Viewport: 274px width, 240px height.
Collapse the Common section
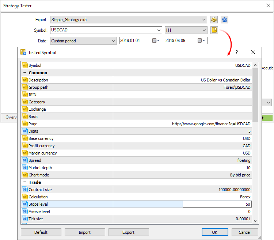tap(24, 73)
